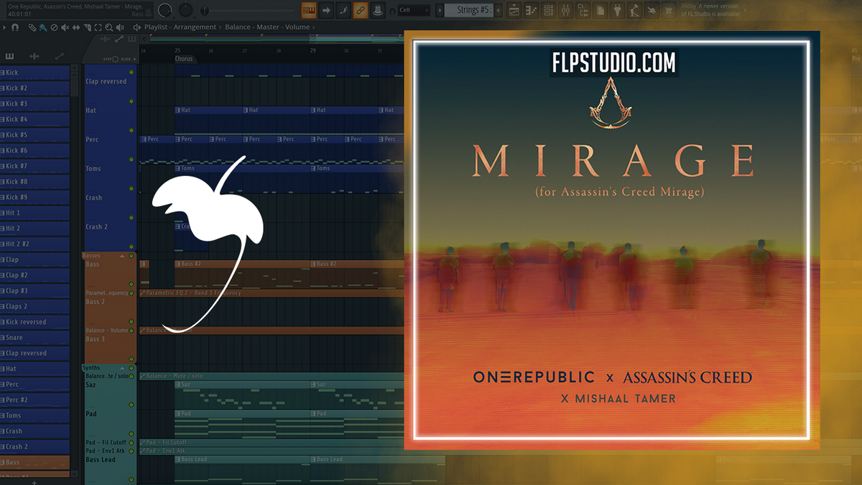862x485 pixels.
Task: Click the plus button next to Strings #5
Action: (x=498, y=10)
